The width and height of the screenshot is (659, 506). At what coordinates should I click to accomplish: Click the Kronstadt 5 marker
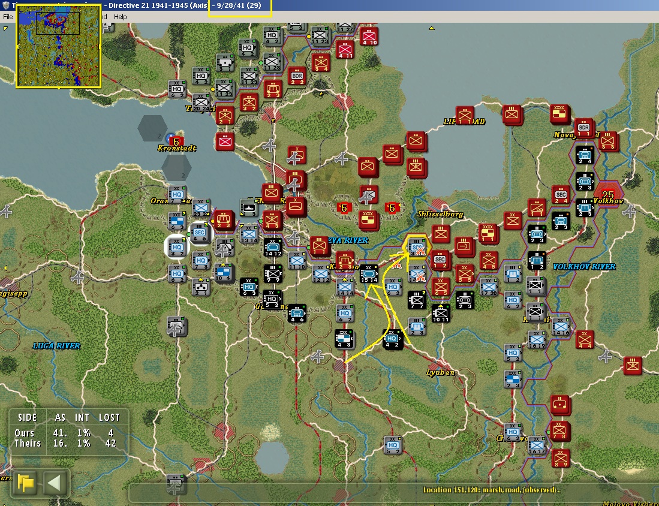(176, 141)
